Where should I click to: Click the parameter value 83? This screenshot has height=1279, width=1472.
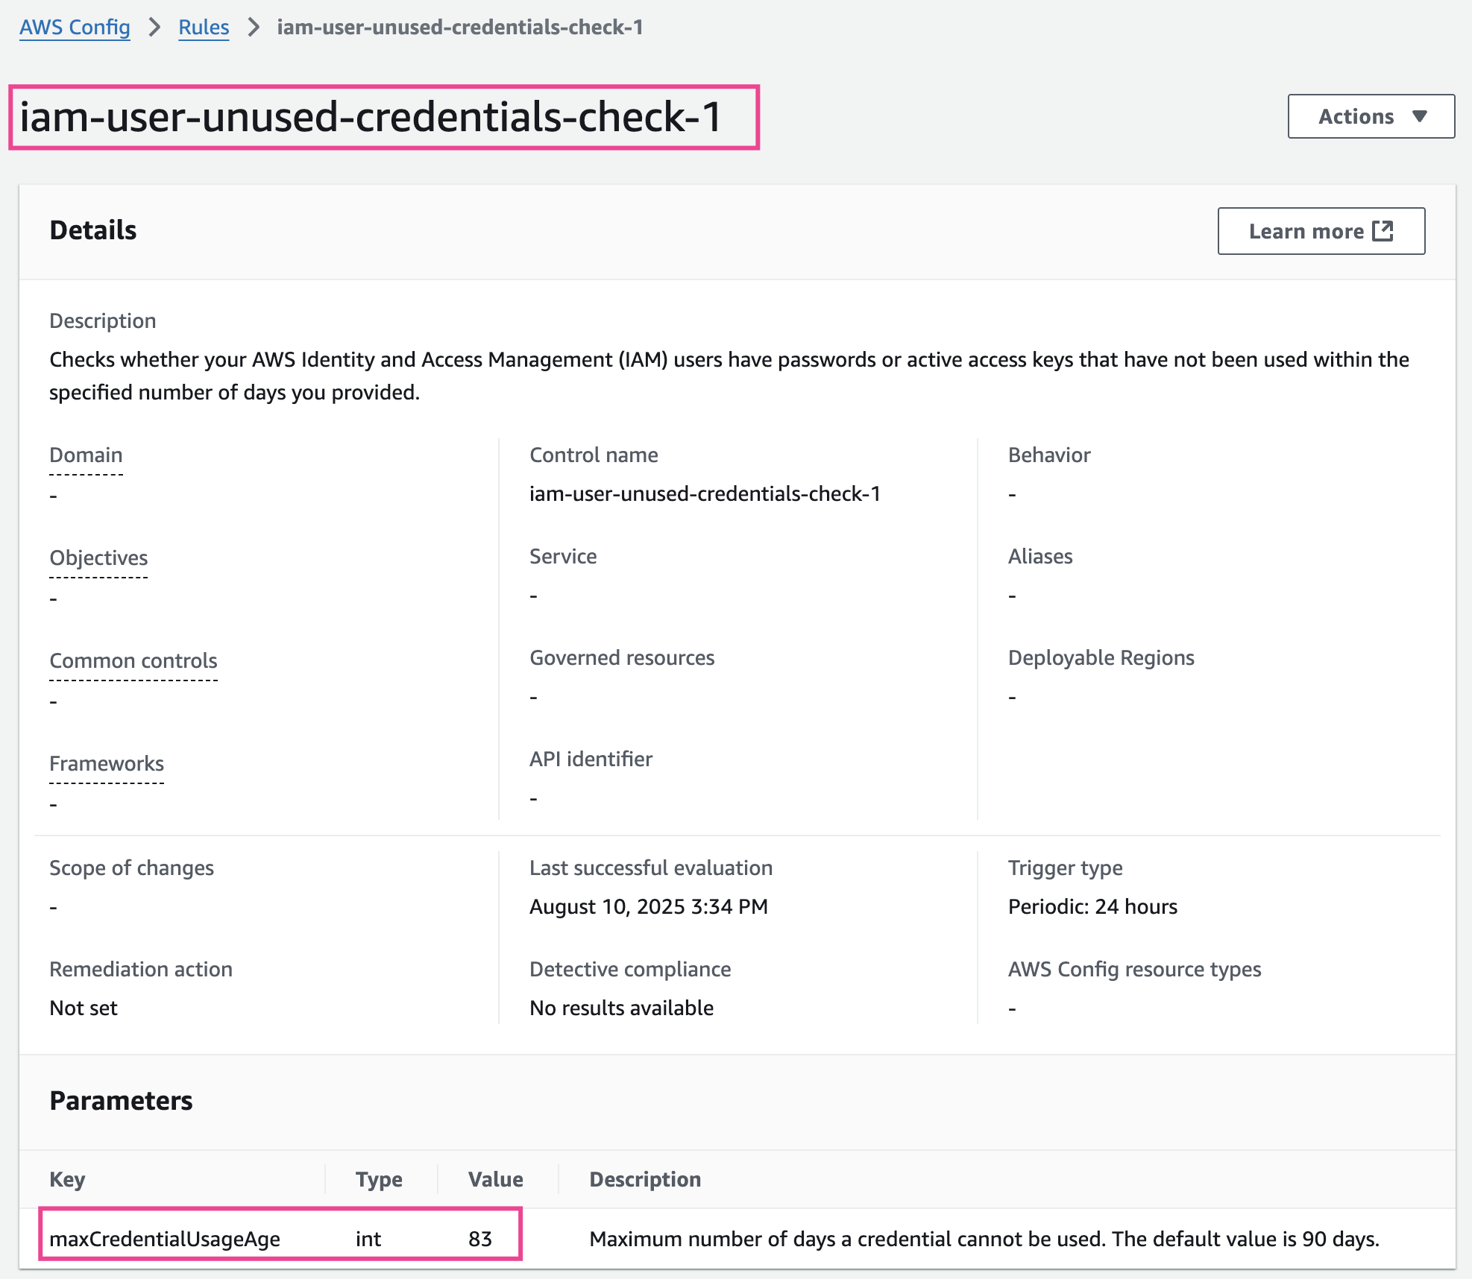480,1239
